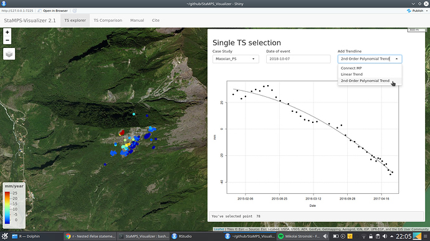
Task: Open the TS explorer tab
Action: point(75,20)
